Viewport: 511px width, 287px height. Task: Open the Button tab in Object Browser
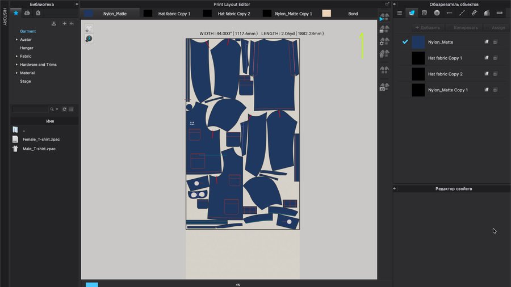click(437, 12)
